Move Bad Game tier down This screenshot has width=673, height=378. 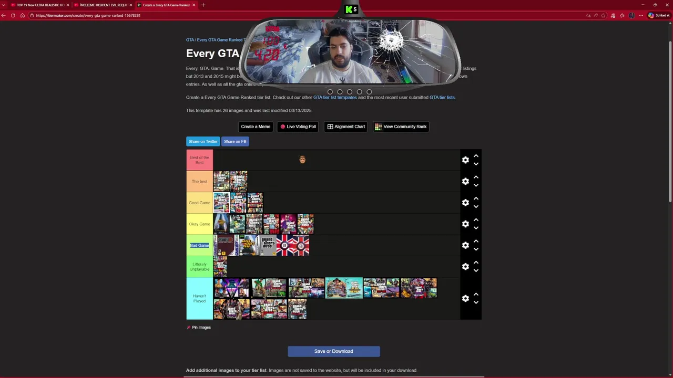[476, 249]
